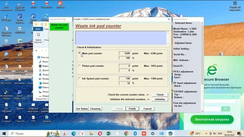Click the Cleaning button
The height and width of the screenshot is (137, 244).
click(x=95, y=109)
